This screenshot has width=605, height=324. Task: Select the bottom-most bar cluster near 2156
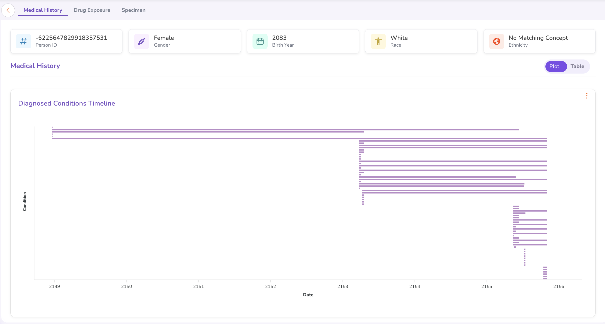click(x=545, y=273)
